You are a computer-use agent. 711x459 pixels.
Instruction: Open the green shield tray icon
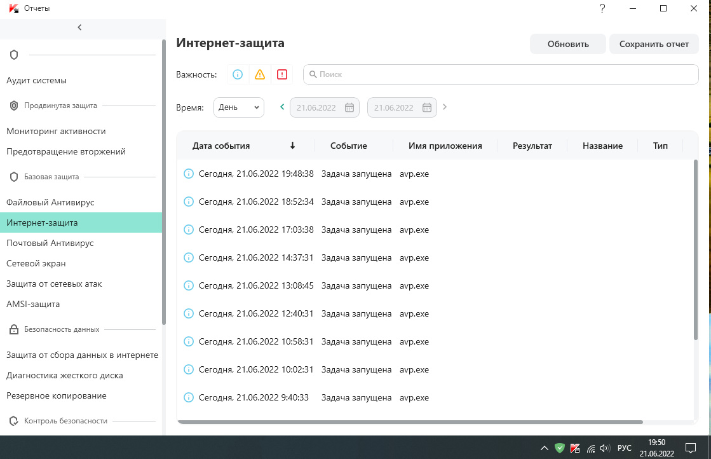[x=560, y=448]
